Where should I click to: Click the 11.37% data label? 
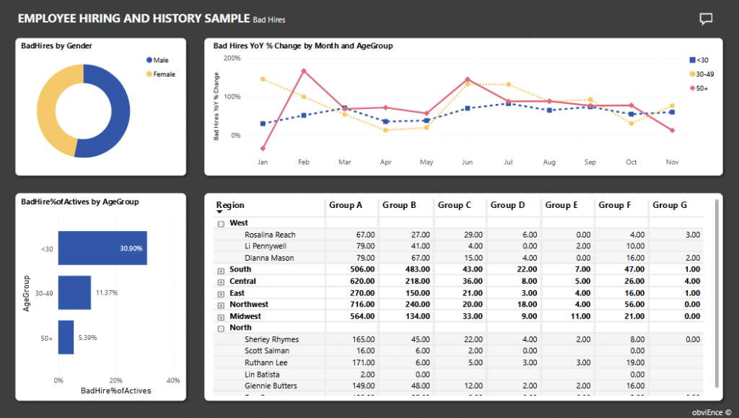click(x=107, y=292)
